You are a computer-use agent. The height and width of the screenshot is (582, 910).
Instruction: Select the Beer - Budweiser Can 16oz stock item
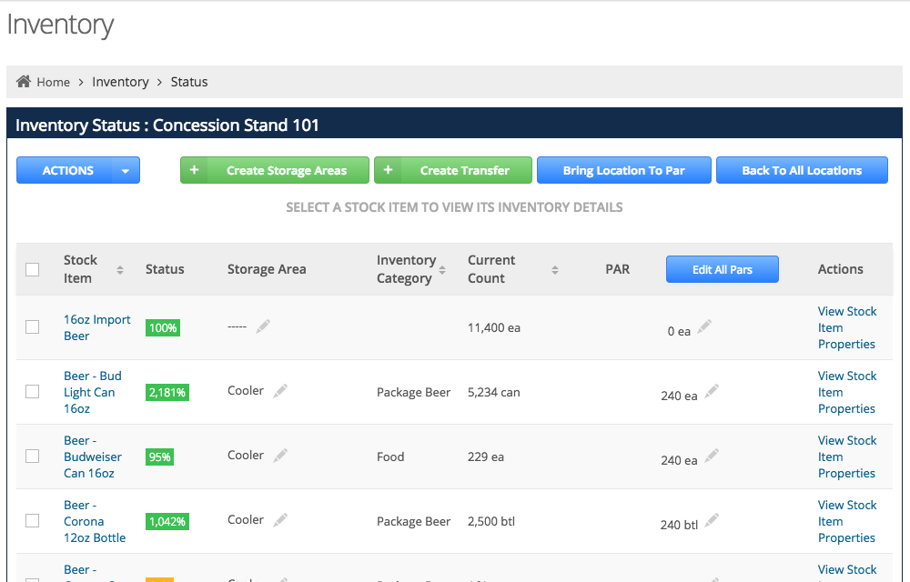click(92, 457)
